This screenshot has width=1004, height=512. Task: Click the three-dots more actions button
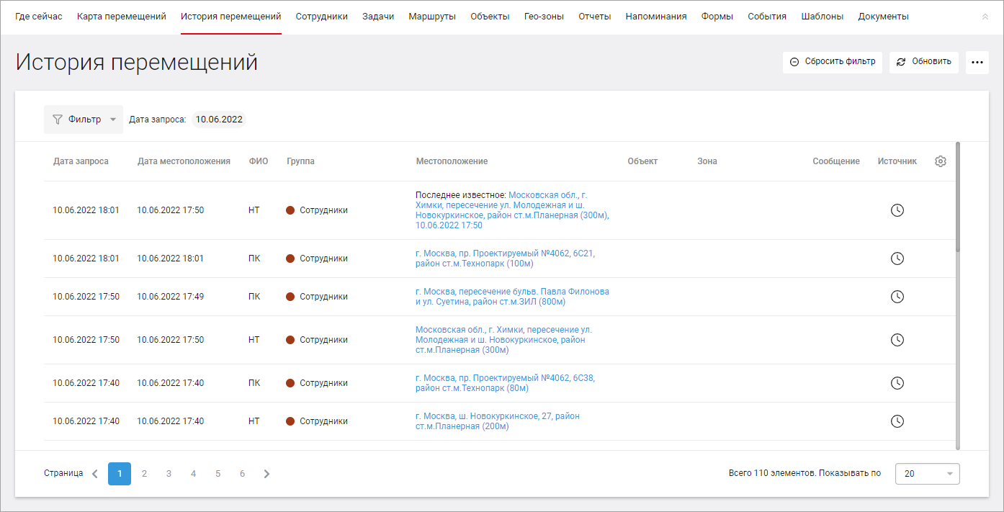click(x=977, y=63)
